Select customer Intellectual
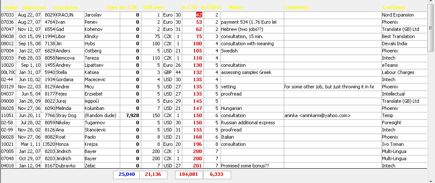The width and height of the screenshot is (435, 183). click(393, 94)
